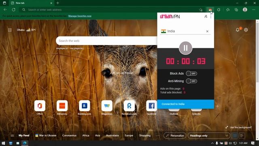The height and width of the screenshot is (146, 259).
Task: Clear the India location selection
Action: point(207,31)
